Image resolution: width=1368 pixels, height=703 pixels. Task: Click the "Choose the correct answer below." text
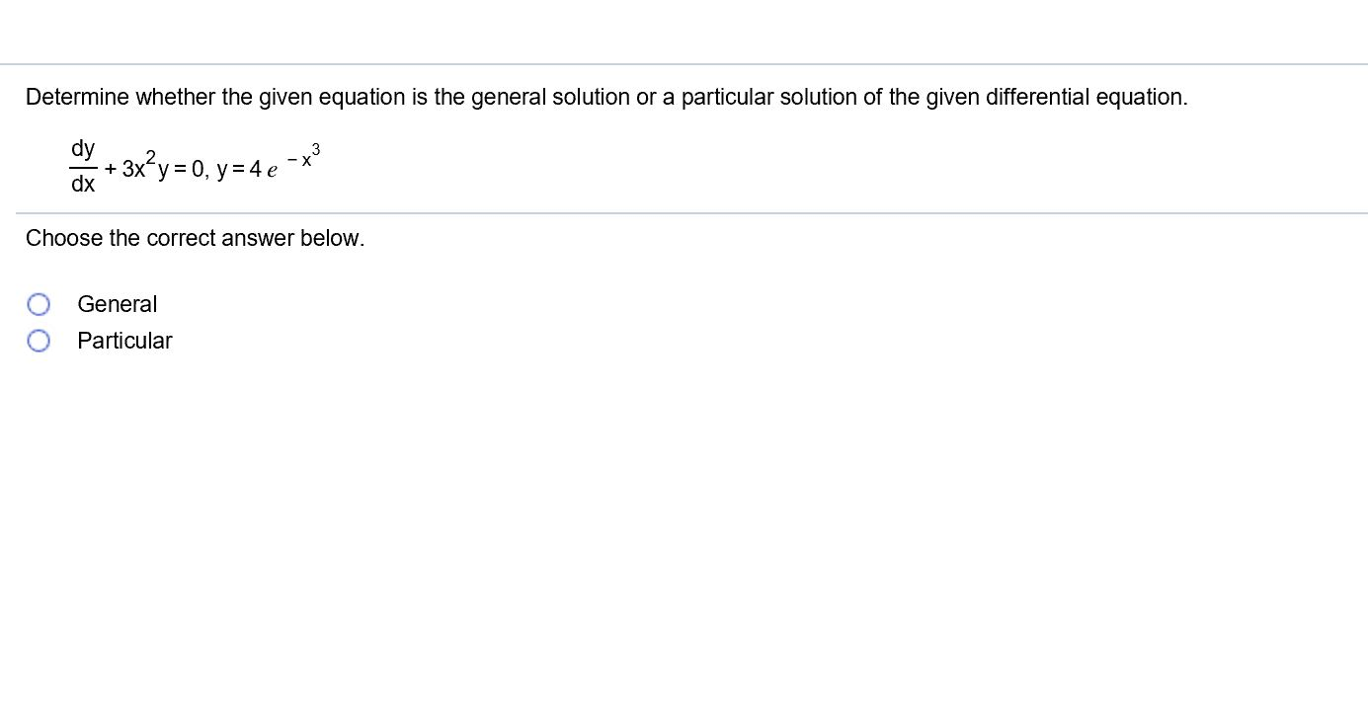[196, 238]
